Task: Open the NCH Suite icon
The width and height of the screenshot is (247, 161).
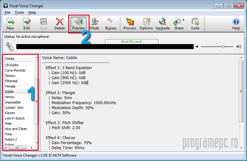Action: click(x=195, y=24)
